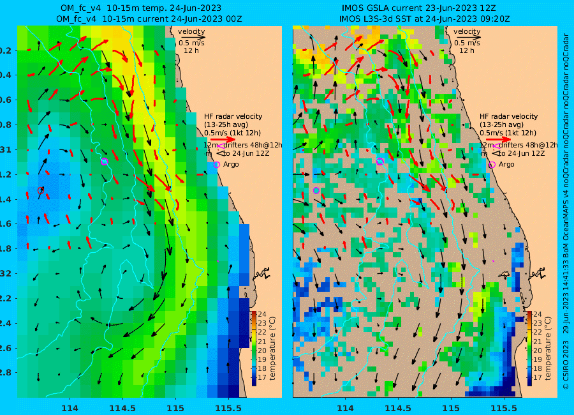Click the left title 'OM_fc_v4 10-15m temp. 24-Jun-2023'

(141, 8)
